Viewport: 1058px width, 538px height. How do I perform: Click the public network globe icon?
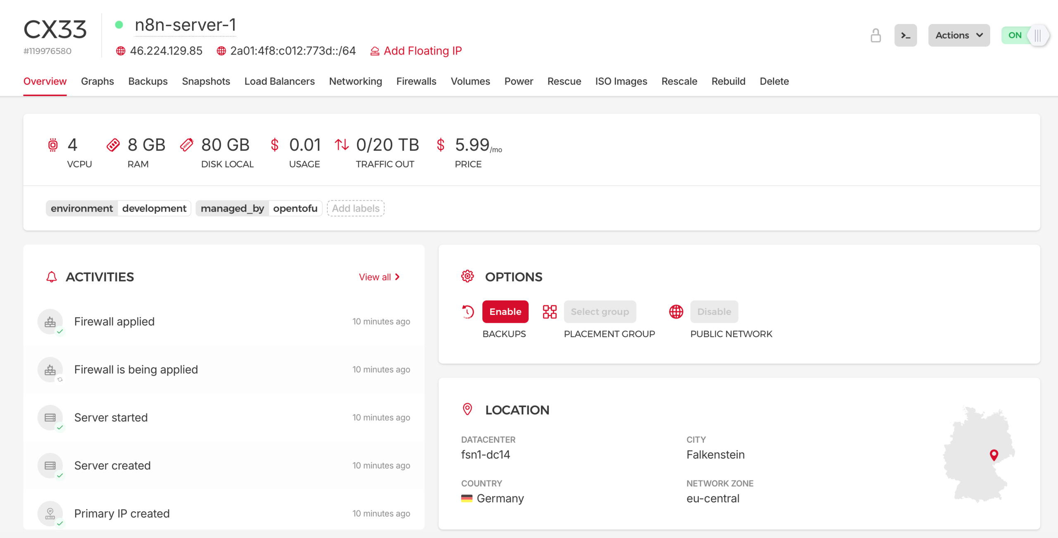pos(676,312)
